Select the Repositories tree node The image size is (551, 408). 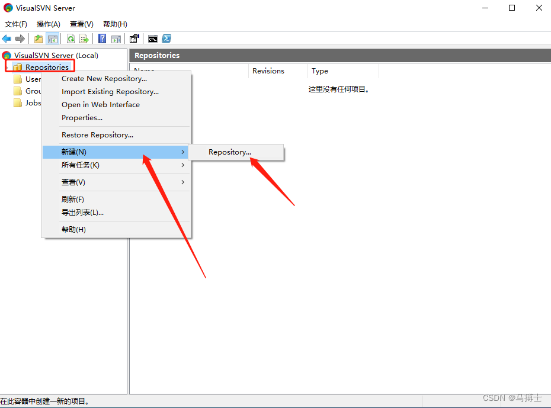click(47, 67)
